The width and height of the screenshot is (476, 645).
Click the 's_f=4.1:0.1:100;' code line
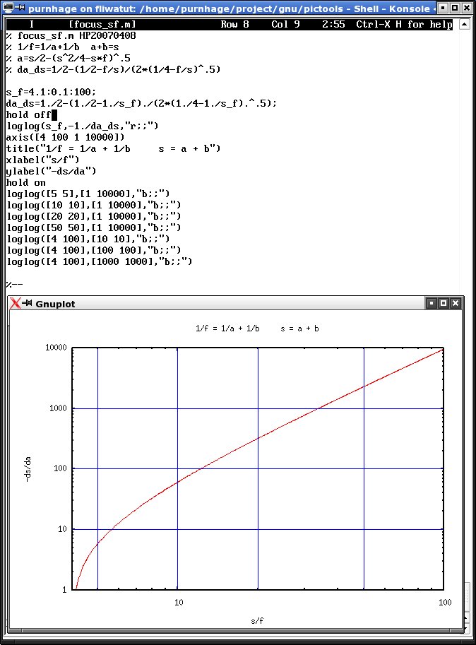click(x=51, y=92)
